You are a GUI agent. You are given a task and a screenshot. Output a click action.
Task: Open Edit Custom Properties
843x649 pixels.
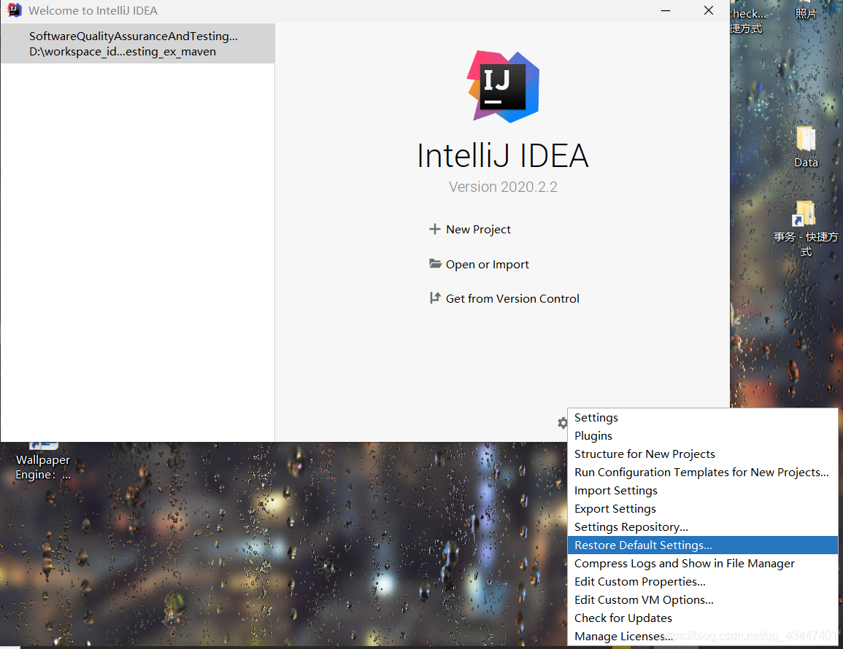pyautogui.click(x=703, y=582)
